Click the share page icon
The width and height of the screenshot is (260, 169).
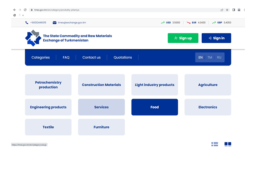(221, 10)
